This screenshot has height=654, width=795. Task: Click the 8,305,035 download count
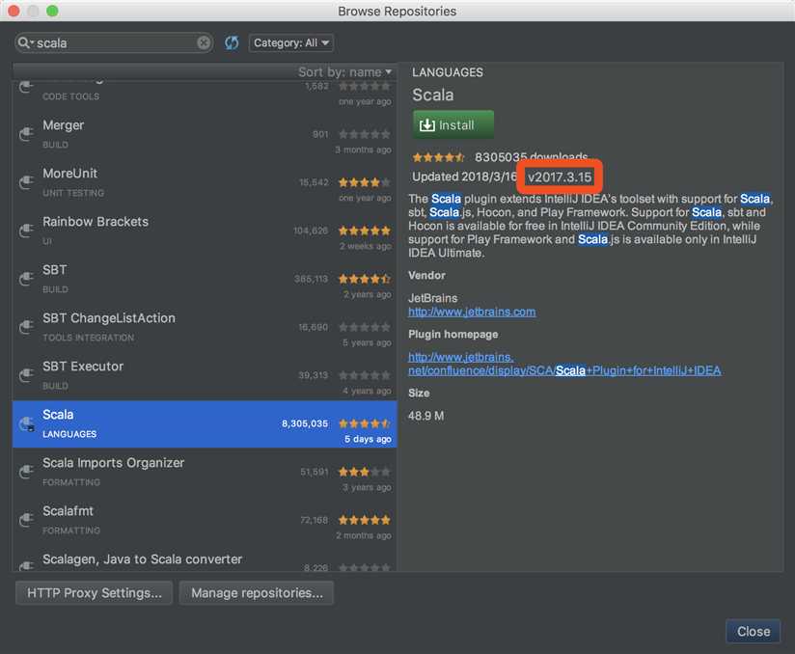(x=305, y=423)
